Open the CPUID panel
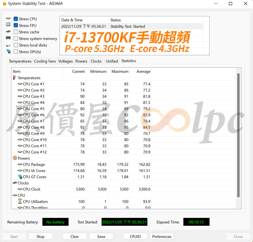 tap(135, 237)
